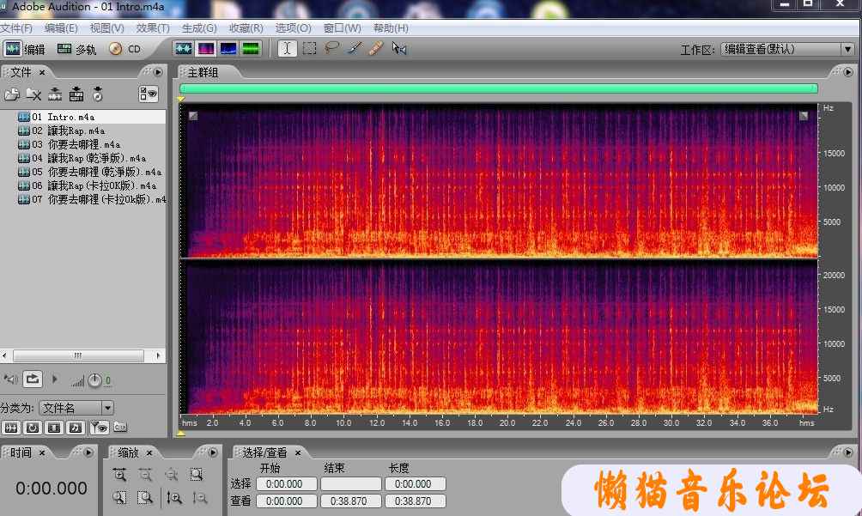Switch to CD view
The height and width of the screenshot is (516, 862).
[x=124, y=49]
